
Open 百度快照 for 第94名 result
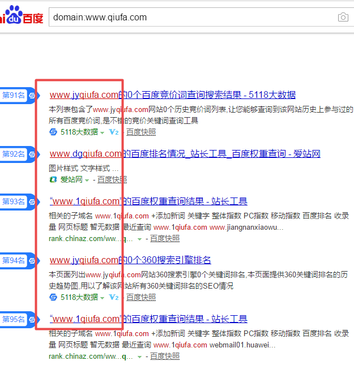coord(141,298)
